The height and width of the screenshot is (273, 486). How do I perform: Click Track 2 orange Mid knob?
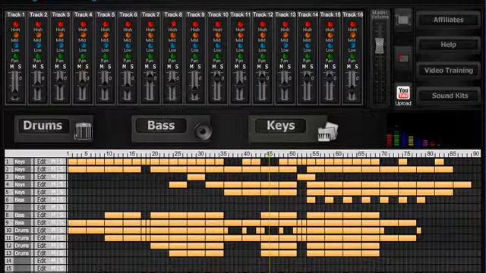(x=38, y=36)
